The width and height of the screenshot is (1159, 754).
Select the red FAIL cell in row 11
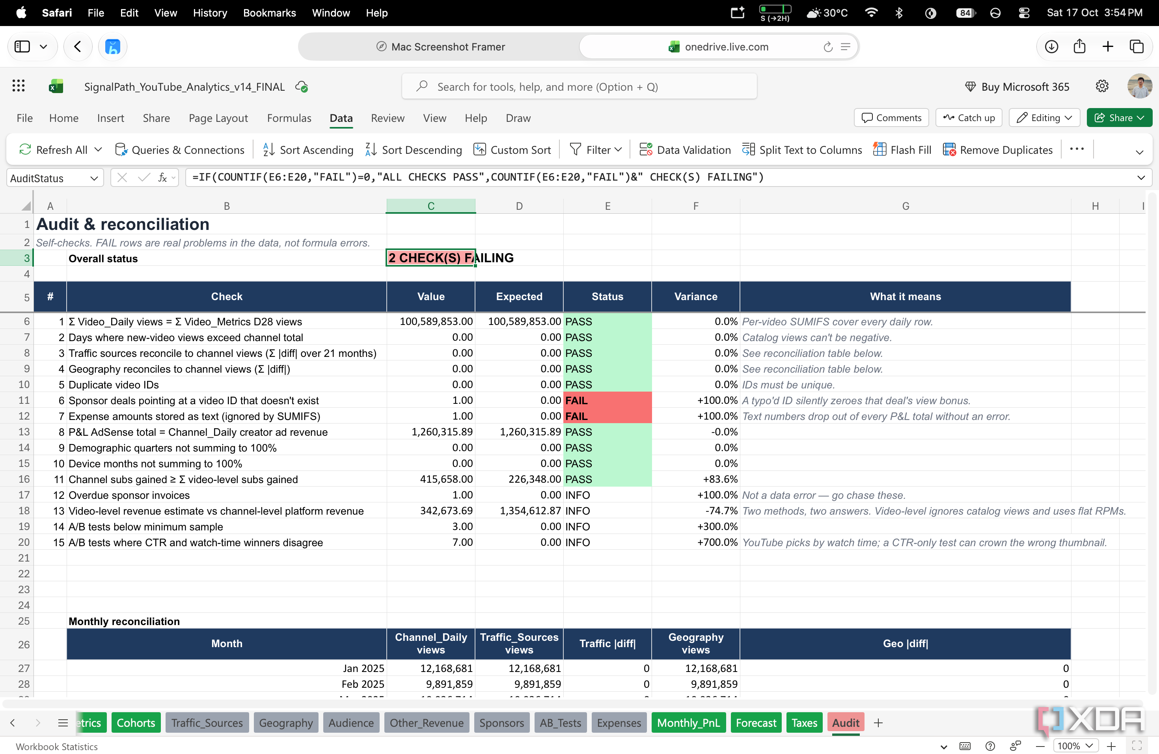(607, 400)
